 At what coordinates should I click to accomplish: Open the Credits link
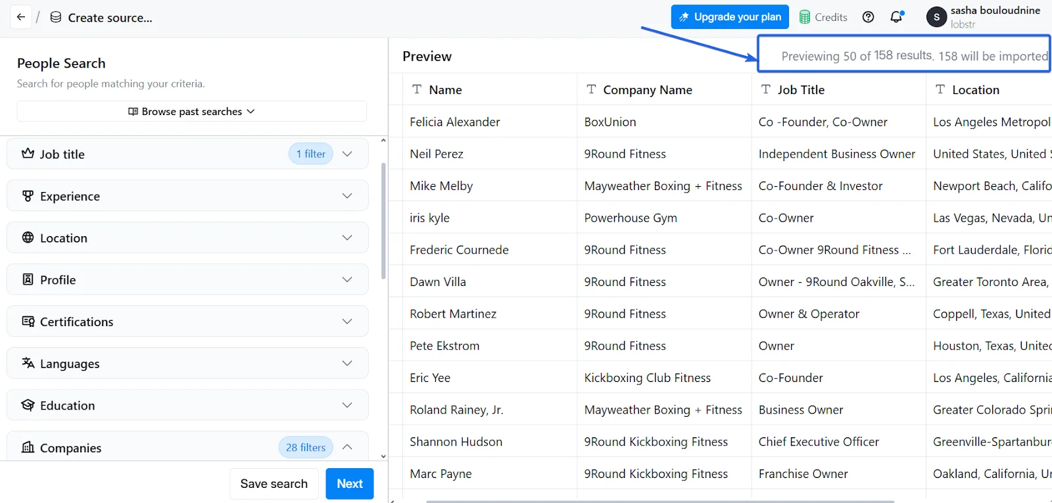point(823,17)
